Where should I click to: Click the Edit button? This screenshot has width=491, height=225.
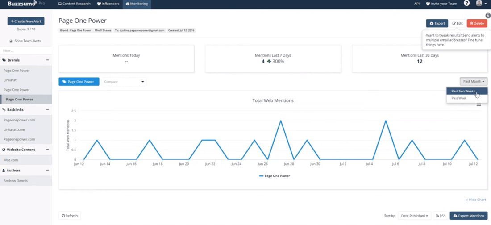pyautogui.click(x=458, y=23)
